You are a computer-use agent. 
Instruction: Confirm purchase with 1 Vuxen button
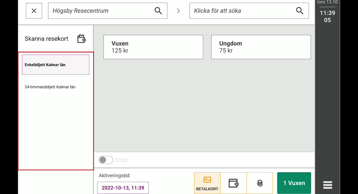[294, 183]
